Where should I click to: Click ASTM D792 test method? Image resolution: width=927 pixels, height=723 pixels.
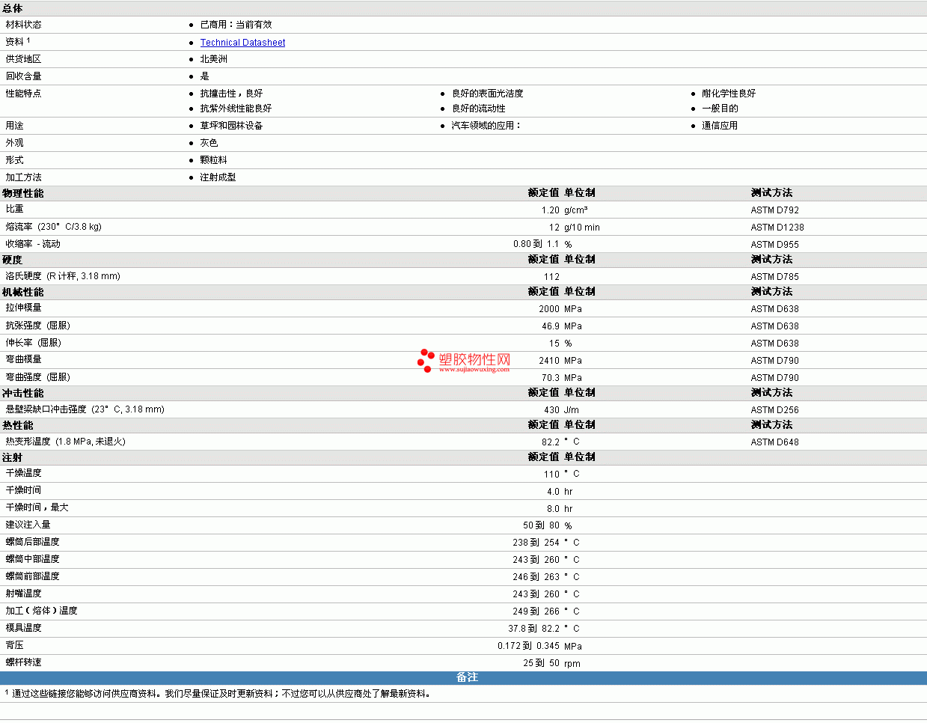pyautogui.click(x=774, y=210)
